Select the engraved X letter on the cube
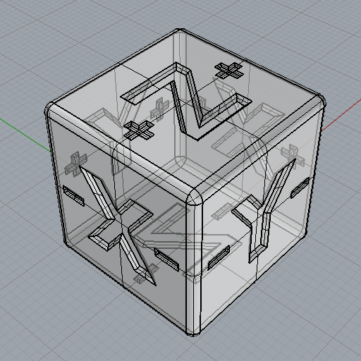The height and width of the screenshot is (361, 361). click(118, 225)
